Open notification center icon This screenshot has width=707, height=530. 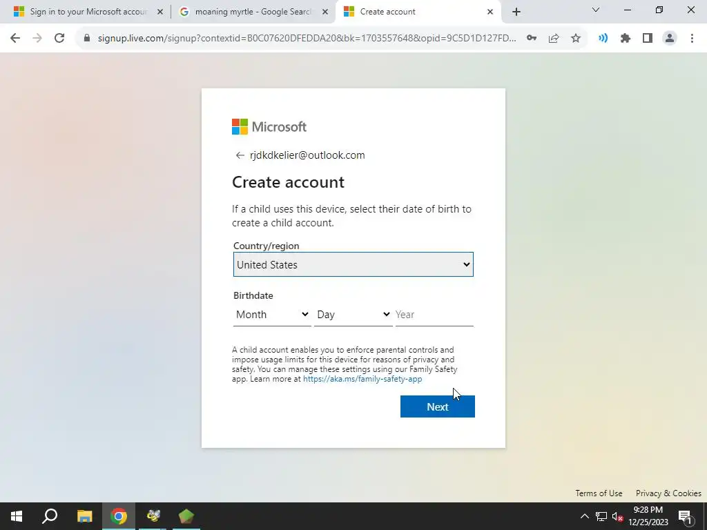click(685, 516)
